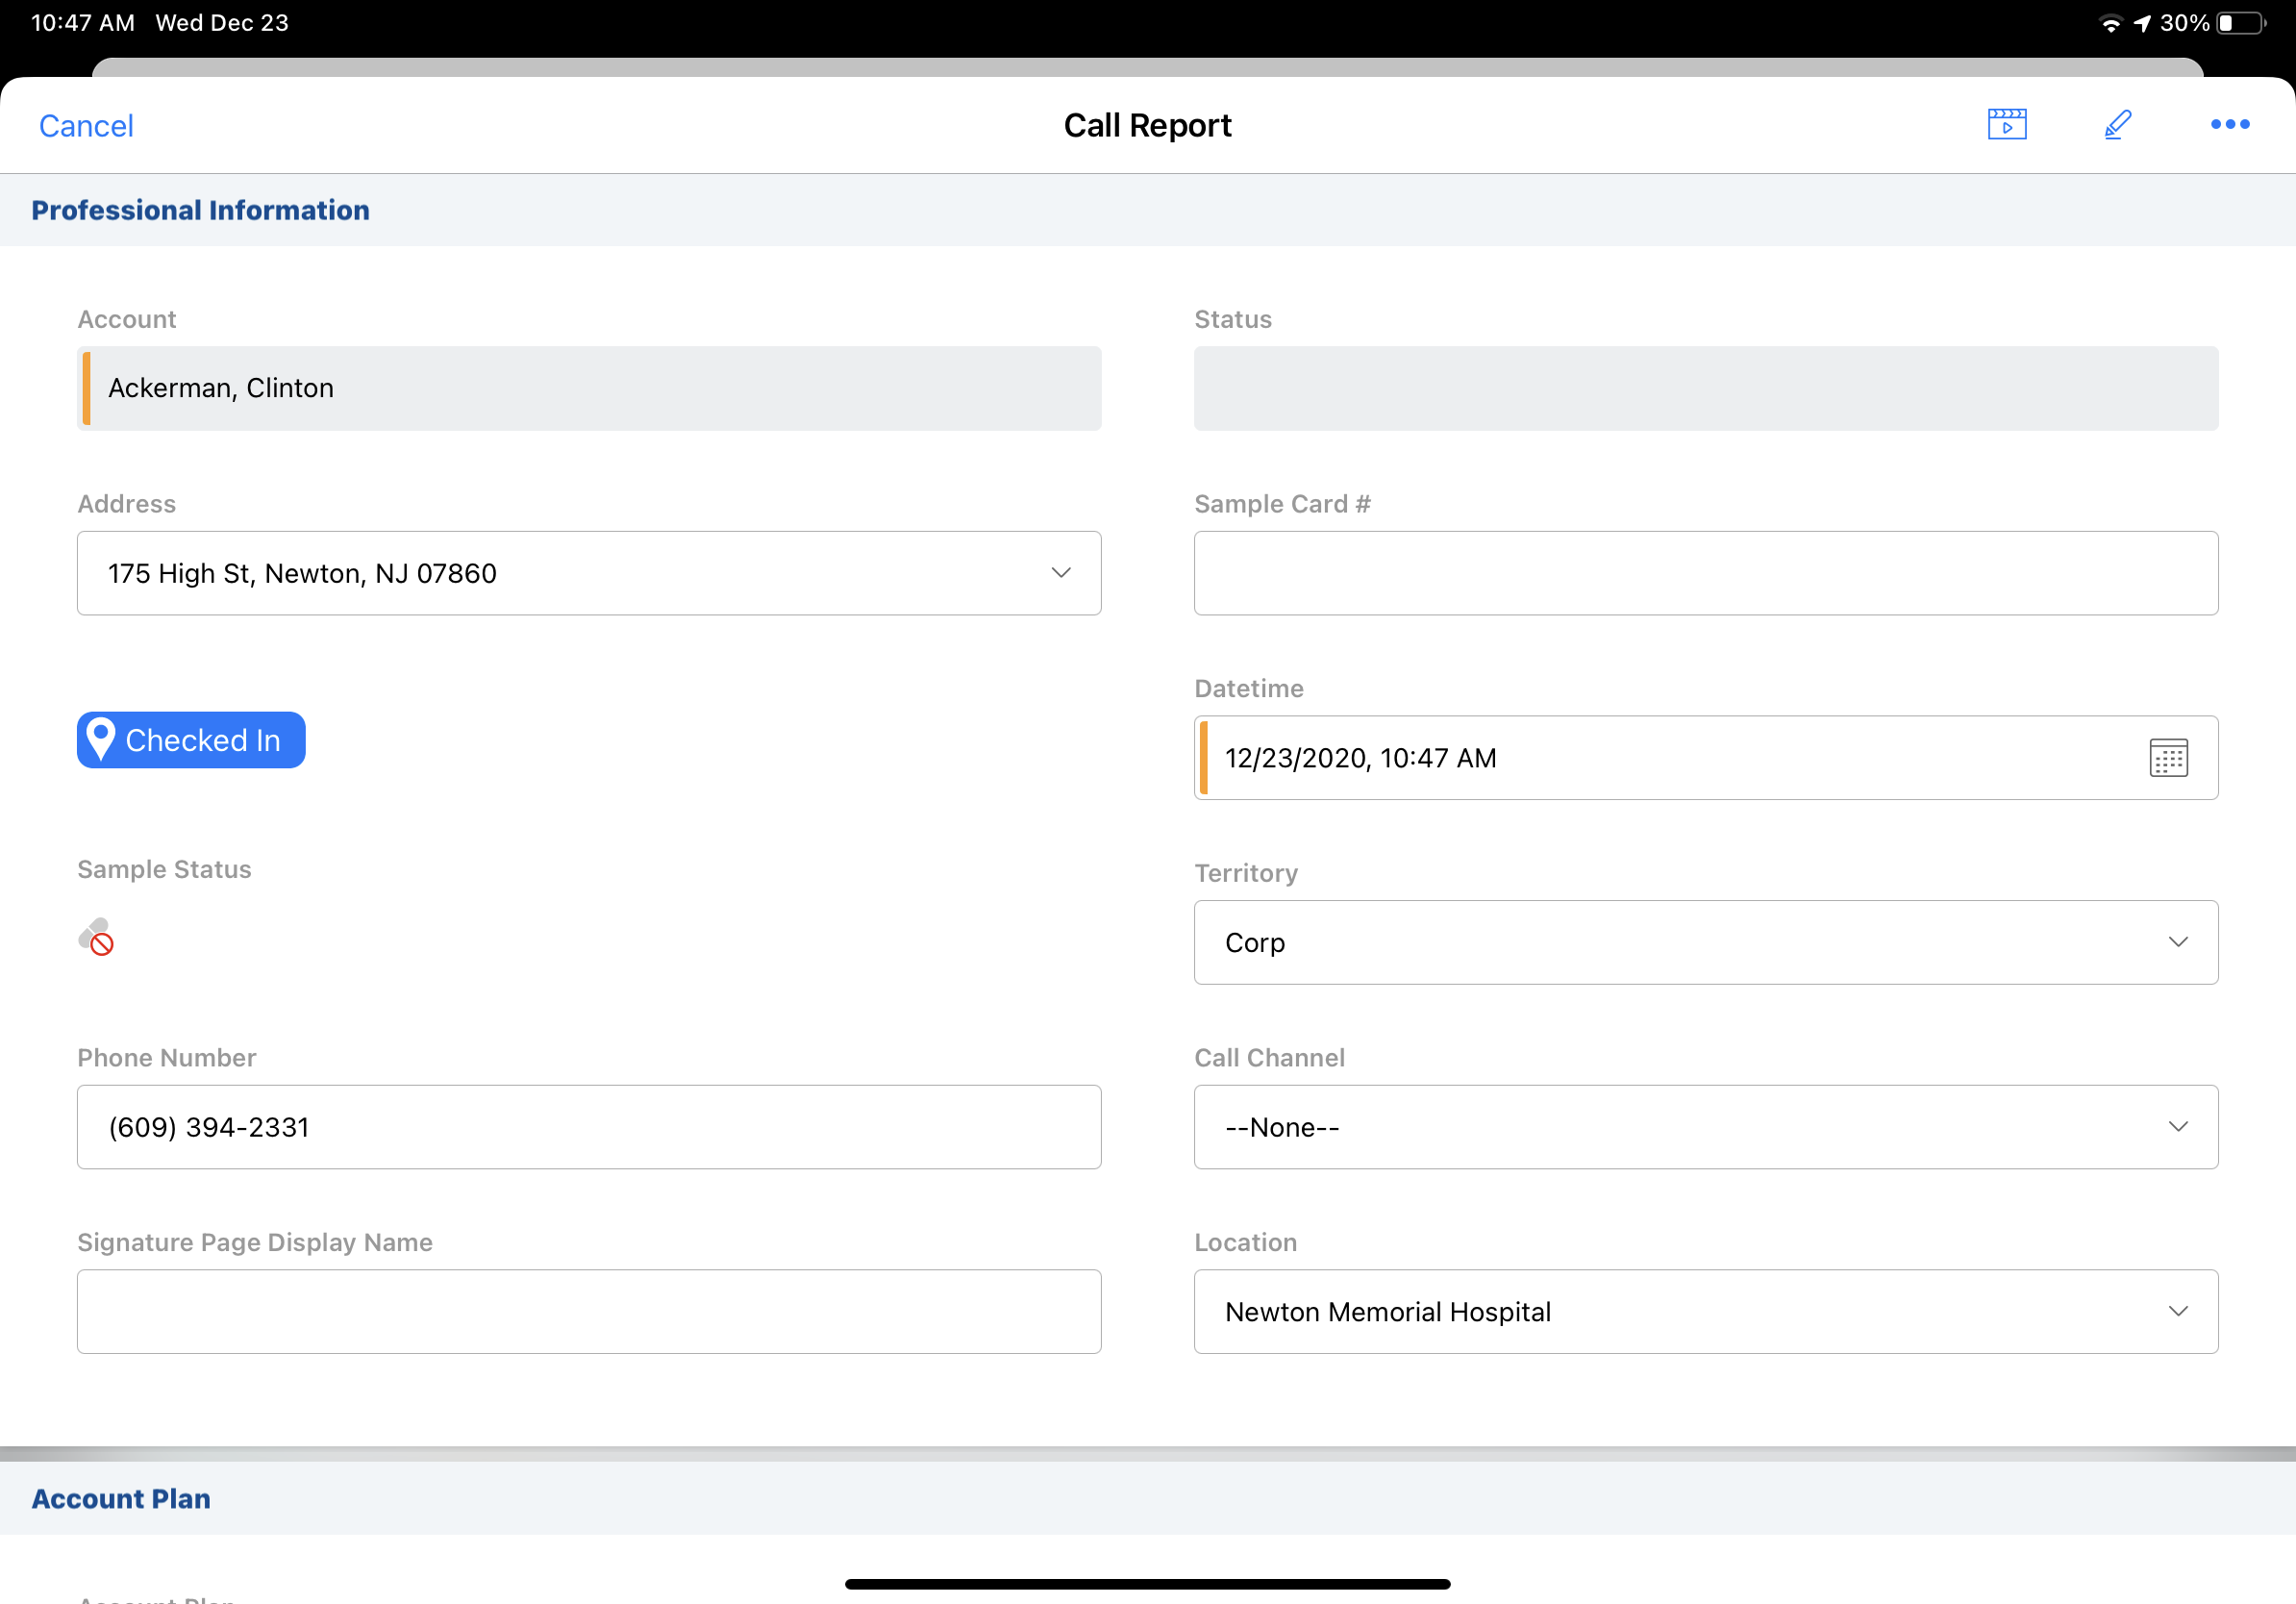This screenshot has height=1604, width=2296.
Task: Tap the Wi-Fi status icon
Action: pos(2110,23)
